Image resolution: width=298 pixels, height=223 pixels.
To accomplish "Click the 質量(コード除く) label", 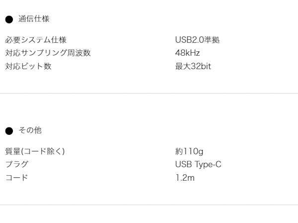I will 35,151.
